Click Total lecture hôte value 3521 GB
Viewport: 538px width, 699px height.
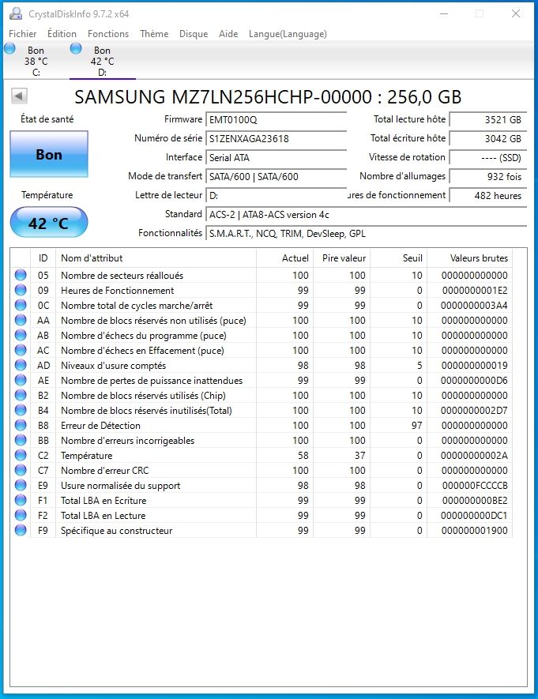pos(488,119)
